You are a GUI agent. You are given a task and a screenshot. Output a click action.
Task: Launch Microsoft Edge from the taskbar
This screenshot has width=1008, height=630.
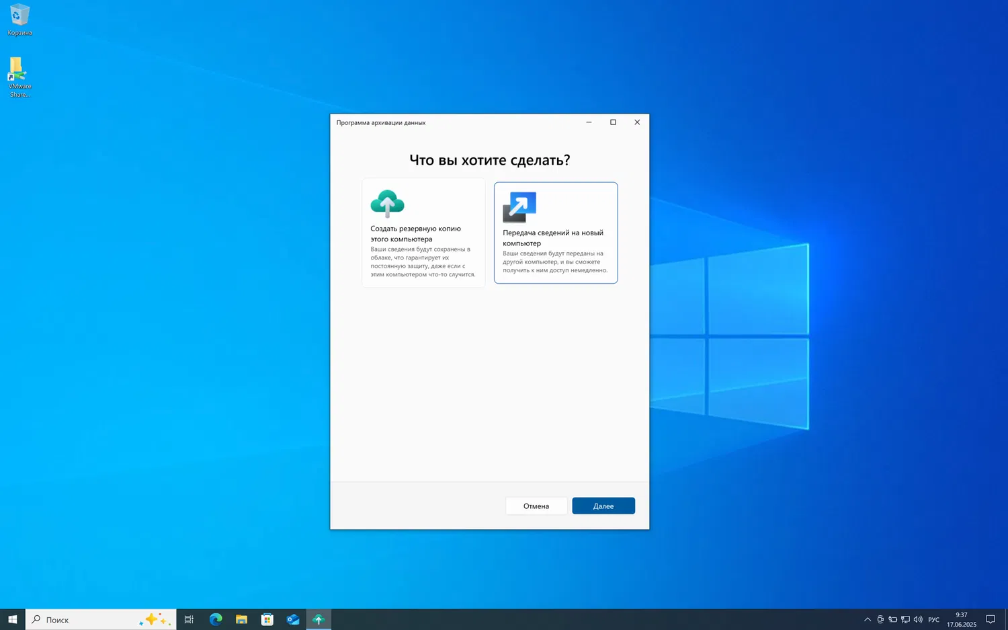click(215, 619)
